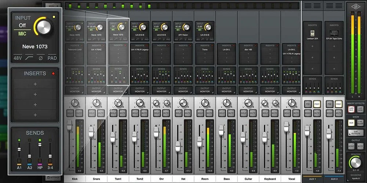Open UA 1176AE insert on Snare
367x183 pixels.
coord(96,50)
